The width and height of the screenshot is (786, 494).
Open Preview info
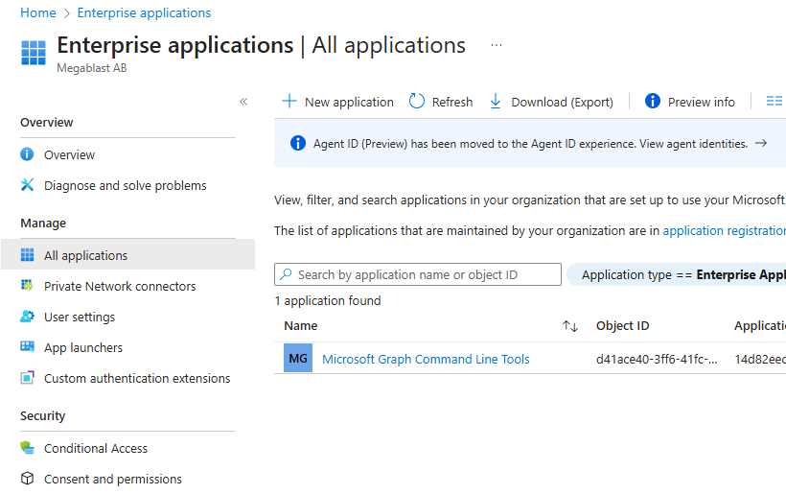690,102
